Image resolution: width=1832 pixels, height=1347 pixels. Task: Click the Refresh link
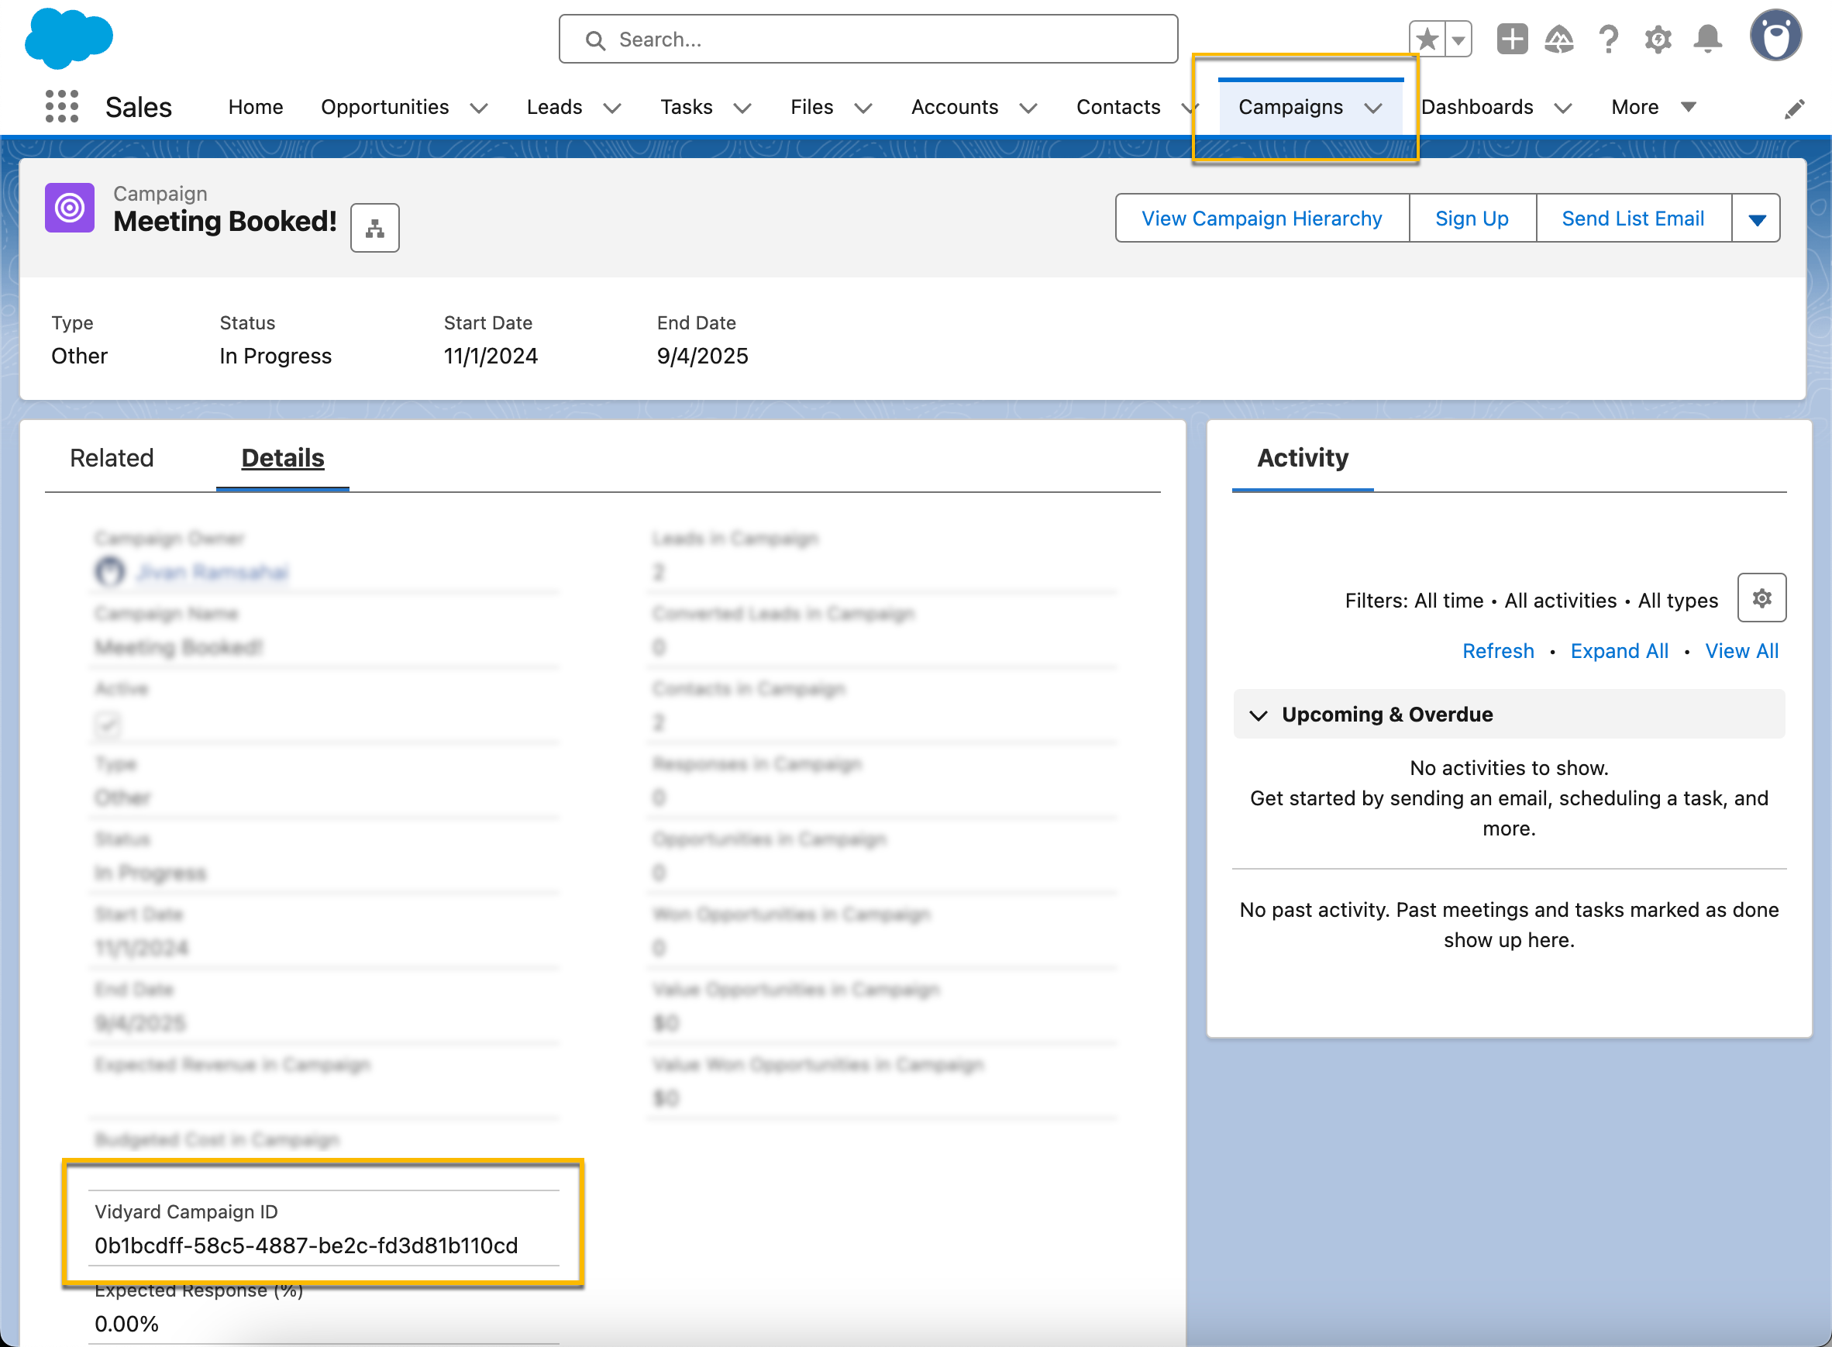coord(1498,652)
